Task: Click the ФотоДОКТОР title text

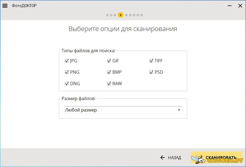Action: tap(24, 6)
